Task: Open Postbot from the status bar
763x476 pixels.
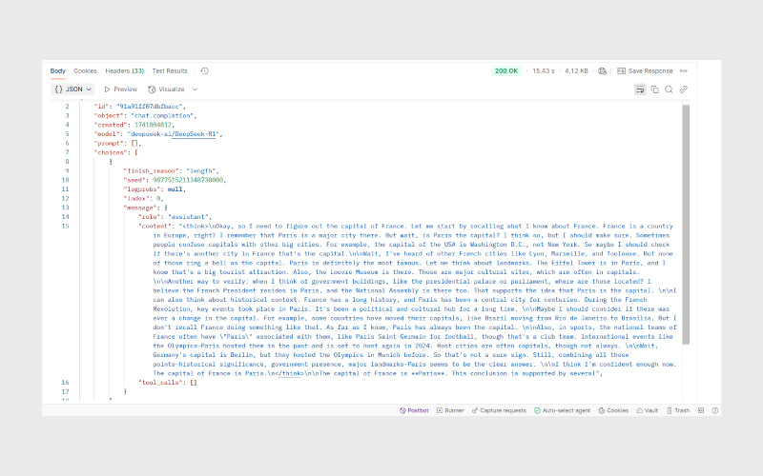Action: click(x=413, y=410)
